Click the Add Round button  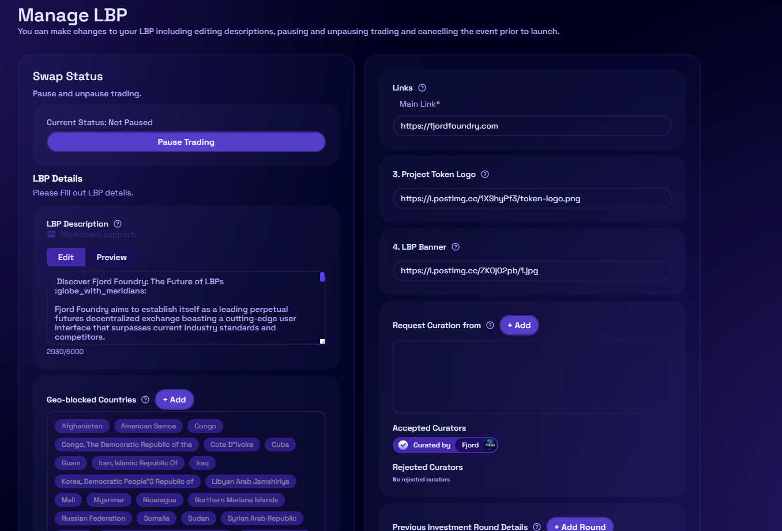point(580,526)
